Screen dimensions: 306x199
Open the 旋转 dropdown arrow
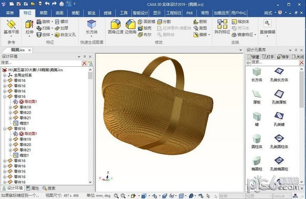point(53,21)
